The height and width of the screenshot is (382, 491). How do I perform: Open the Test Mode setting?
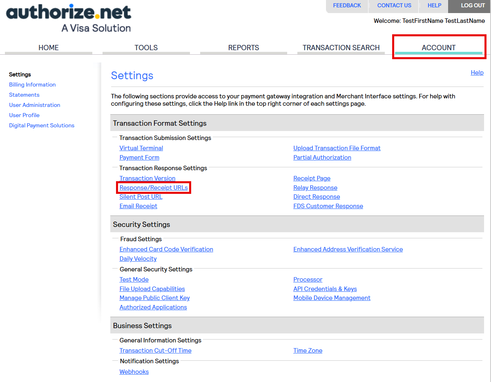pos(134,280)
